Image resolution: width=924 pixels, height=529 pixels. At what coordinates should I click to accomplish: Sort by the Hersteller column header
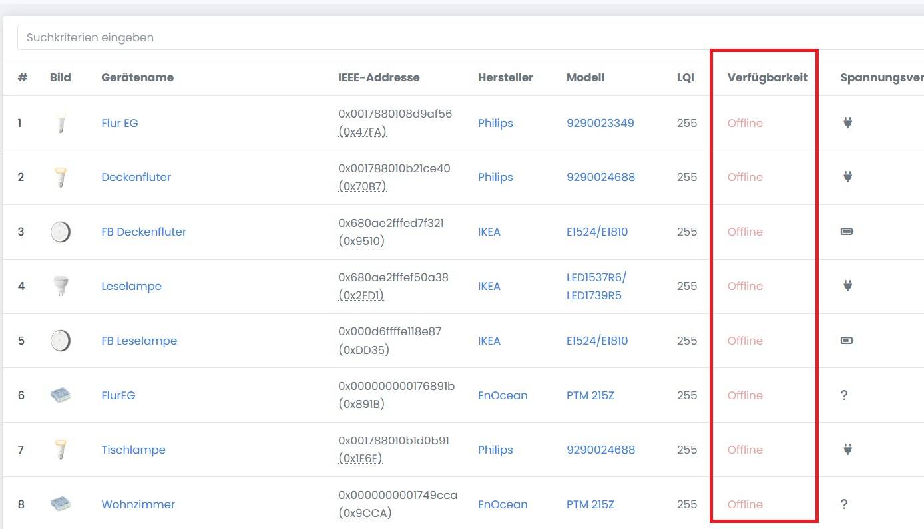pos(505,77)
